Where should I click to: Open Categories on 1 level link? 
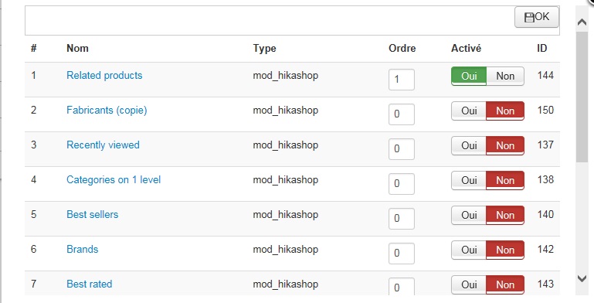tap(114, 180)
